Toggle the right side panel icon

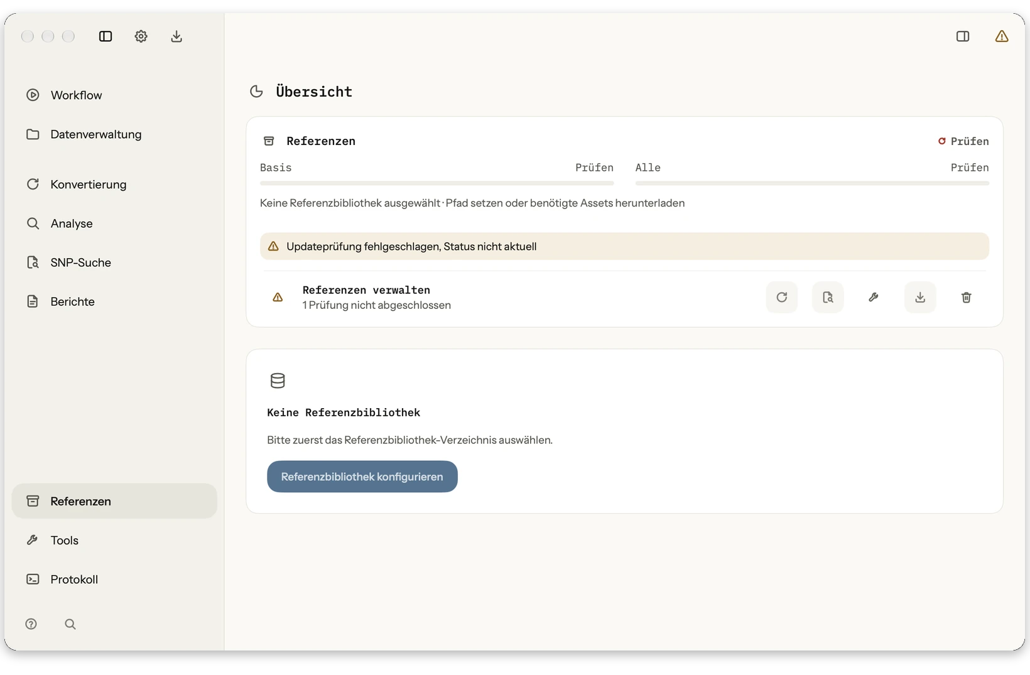click(963, 36)
